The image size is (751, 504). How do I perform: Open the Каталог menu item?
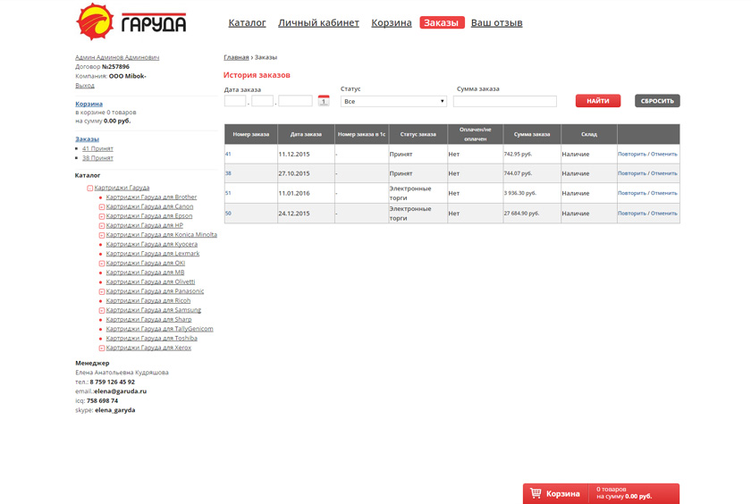pos(247,22)
